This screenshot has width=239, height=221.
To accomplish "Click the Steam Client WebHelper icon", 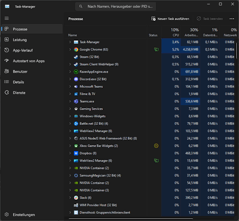I will 76,64.
